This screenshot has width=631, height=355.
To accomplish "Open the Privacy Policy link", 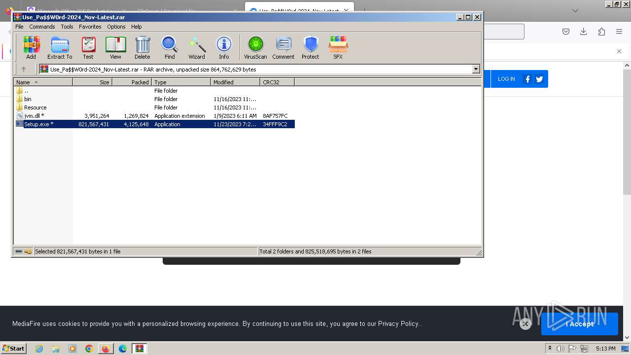I will [x=398, y=324].
